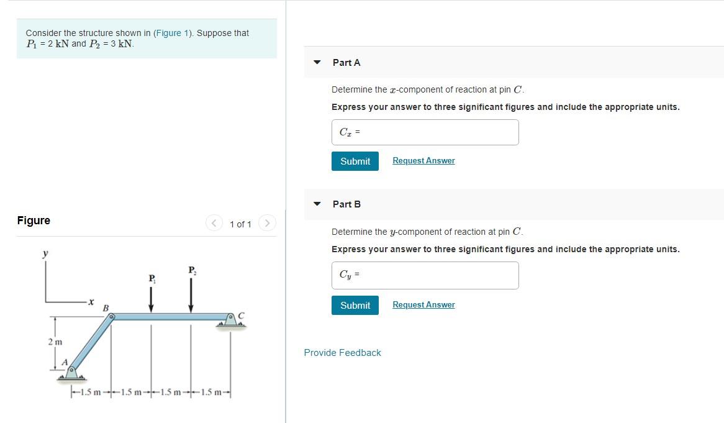724x423 pixels.
Task: Click Request Answer under Part B
Action: pyautogui.click(x=423, y=304)
